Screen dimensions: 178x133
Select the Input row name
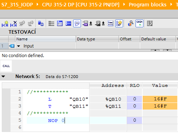tap(29, 46)
